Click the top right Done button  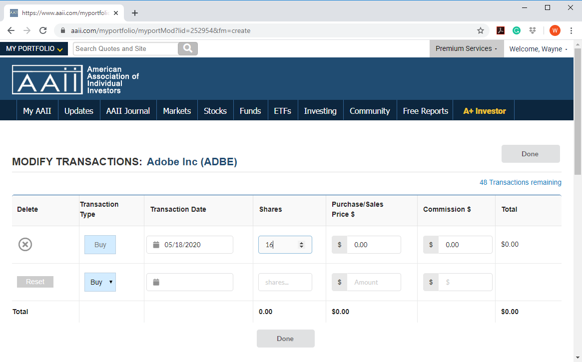click(531, 154)
